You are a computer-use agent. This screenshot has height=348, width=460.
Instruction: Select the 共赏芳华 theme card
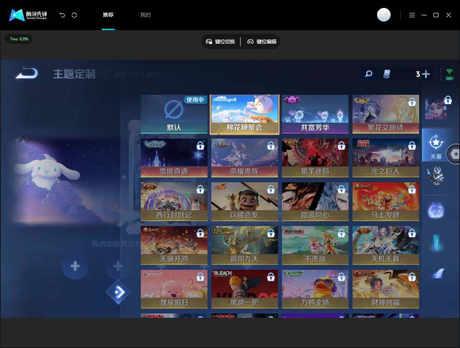pos(315,114)
